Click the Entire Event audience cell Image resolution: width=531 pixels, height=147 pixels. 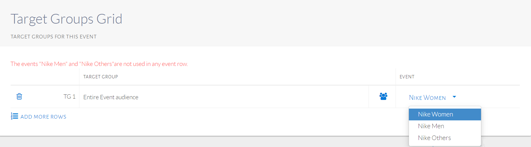pyautogui.click(x=111, y=97)
